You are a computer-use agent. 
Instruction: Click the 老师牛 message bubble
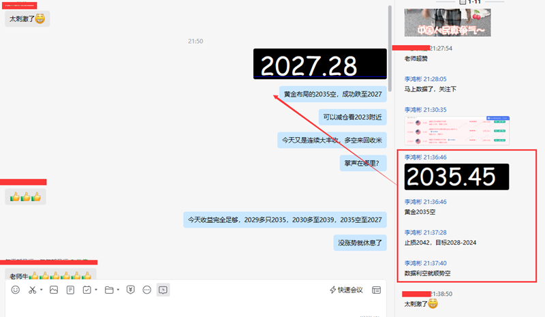click(50, 275)
